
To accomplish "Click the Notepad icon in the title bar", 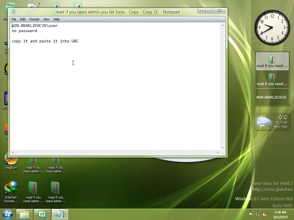I will 13,12.
